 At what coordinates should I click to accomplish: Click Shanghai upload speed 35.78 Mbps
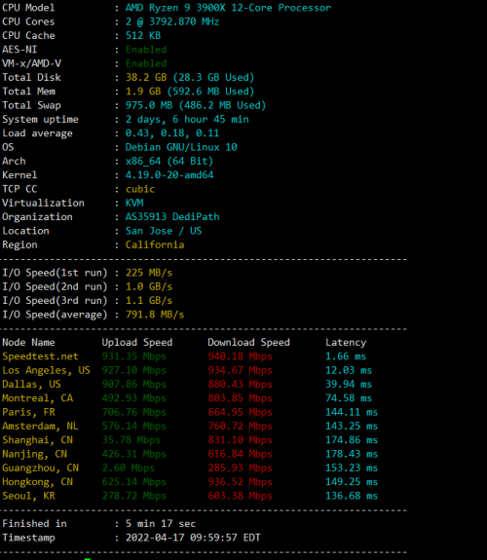click(131, 440)
